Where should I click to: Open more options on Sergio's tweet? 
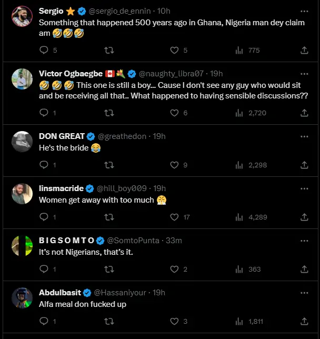click(304, 11)
